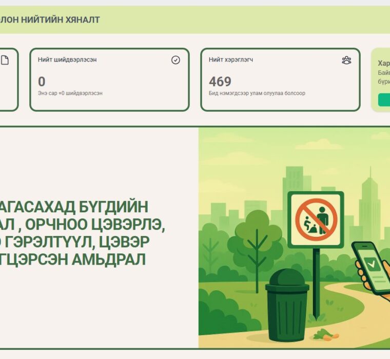The width and height of the screenshot is (390, 359).
Task: Click the checkmark circle icon for resolved reports
Action: pos(175,60)
